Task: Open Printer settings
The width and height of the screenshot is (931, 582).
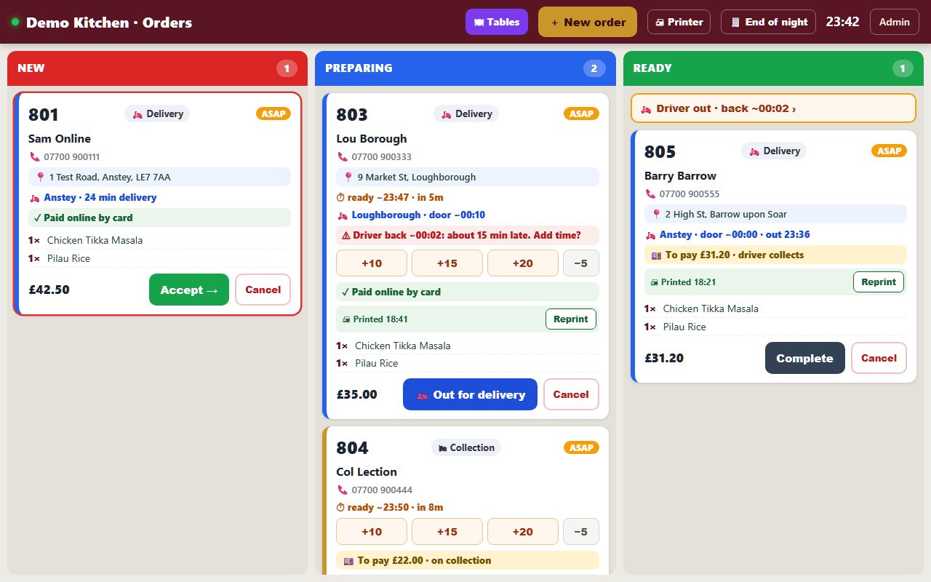Action: click(x=679, y=22)
